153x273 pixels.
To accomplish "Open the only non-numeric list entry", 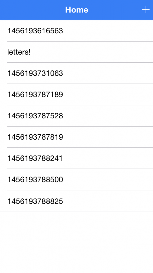I will point(77,52).
